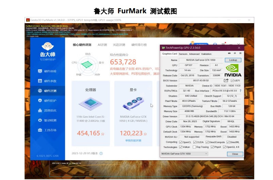Click the 鲁大师 mascot logo
The width and height of the screenshot is (273, 180).
pos(48,46)
